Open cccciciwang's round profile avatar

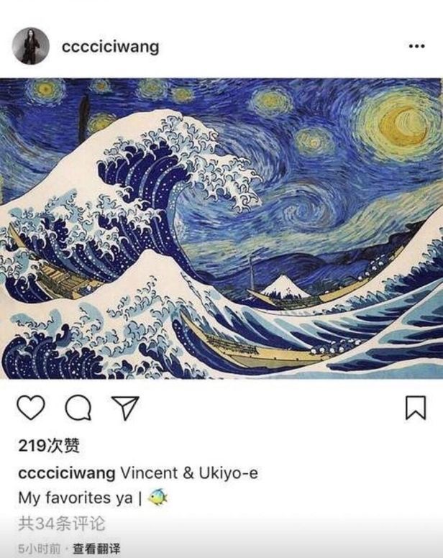coord(30,46)
